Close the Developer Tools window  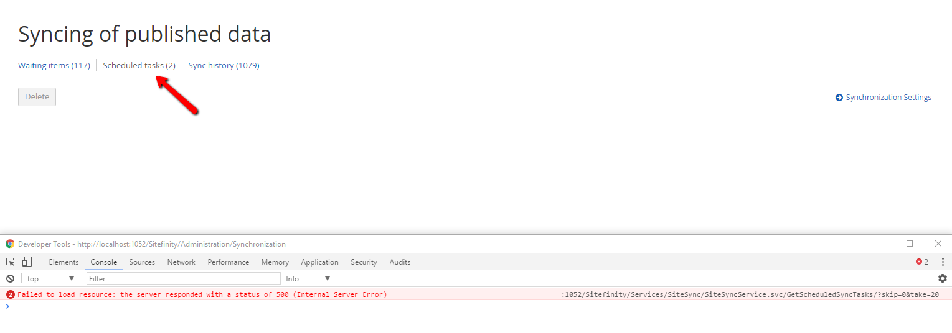pos(938,244)
